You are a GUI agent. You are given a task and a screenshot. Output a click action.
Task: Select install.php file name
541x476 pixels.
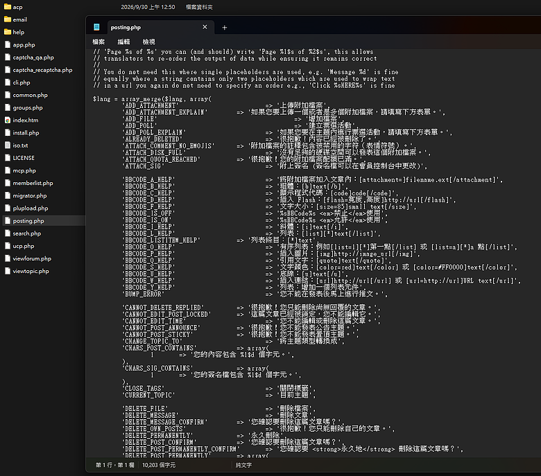click(26, 133)
